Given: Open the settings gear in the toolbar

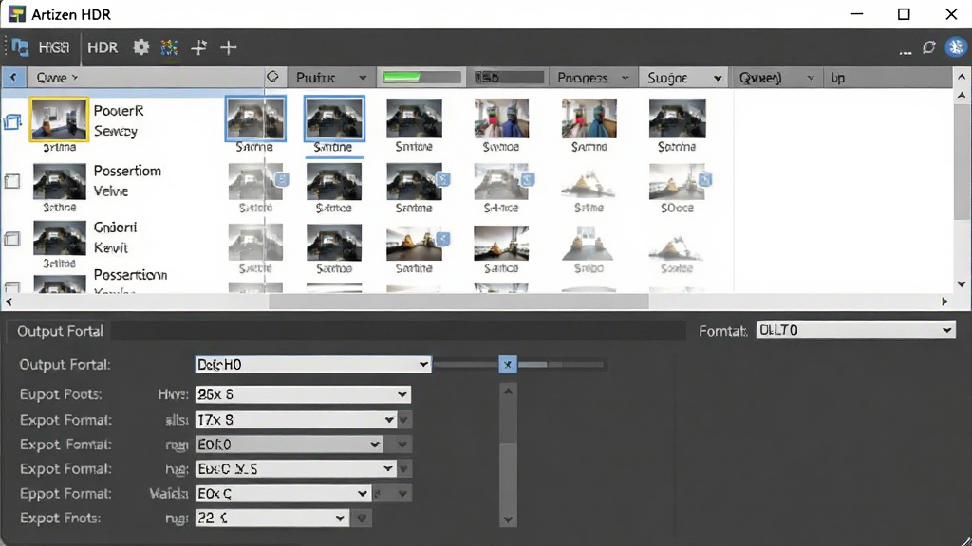Looking at the screenshot, I should 141,47.
